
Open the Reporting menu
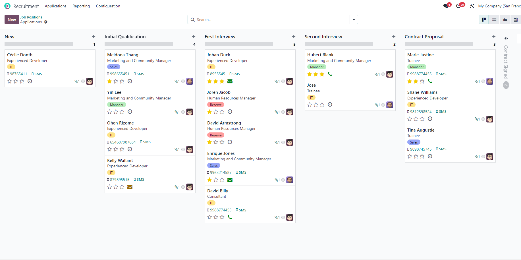pyautogui.click(x=81, y=6)
